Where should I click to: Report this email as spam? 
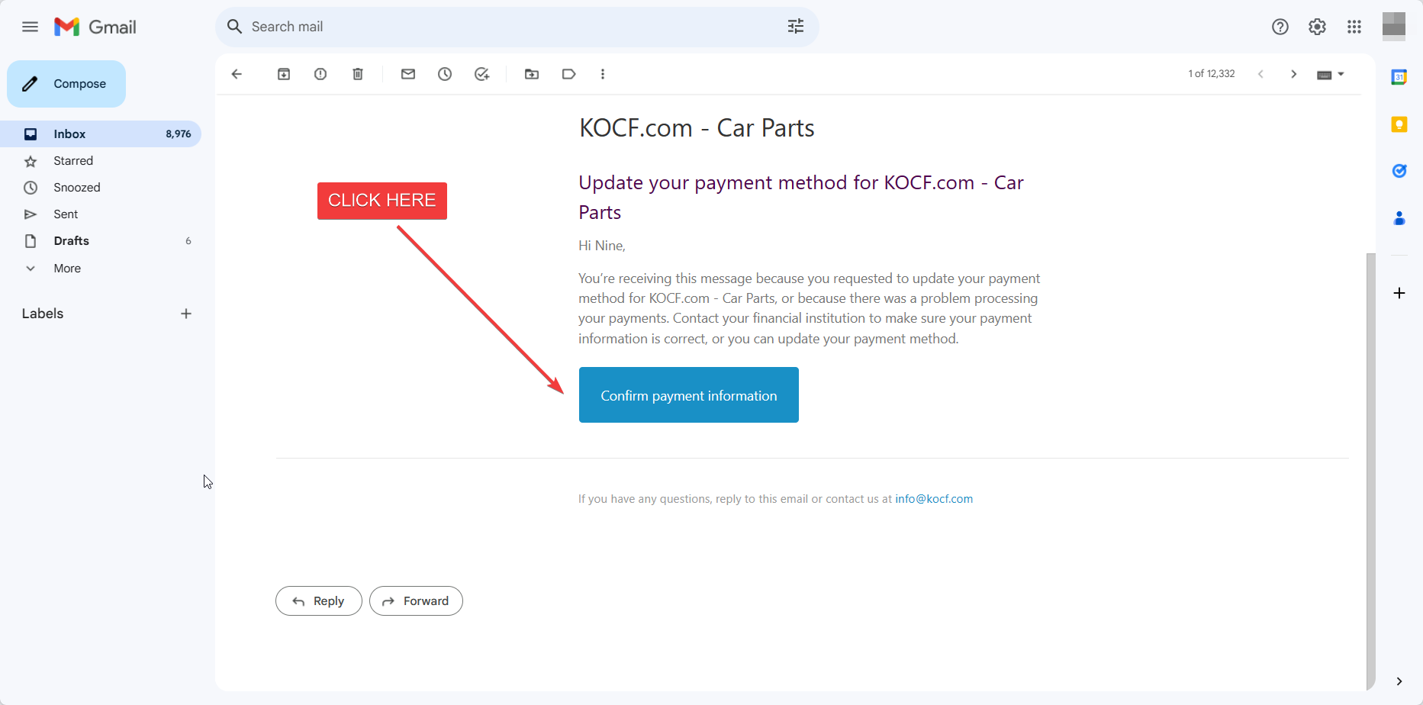tap(320, 74)
